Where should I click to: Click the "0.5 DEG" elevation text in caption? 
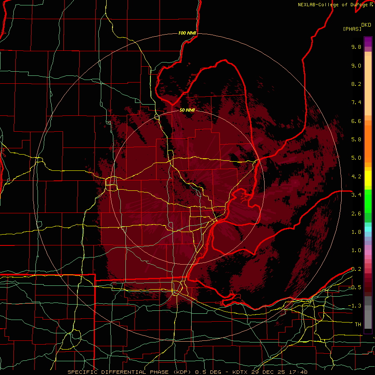click(x=209, y=372)
